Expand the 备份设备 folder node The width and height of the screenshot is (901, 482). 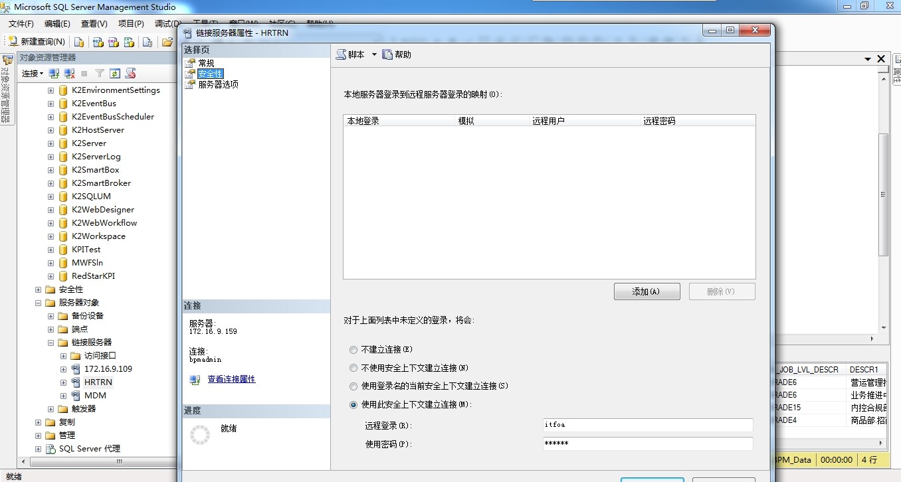click(x=51, y=315)
